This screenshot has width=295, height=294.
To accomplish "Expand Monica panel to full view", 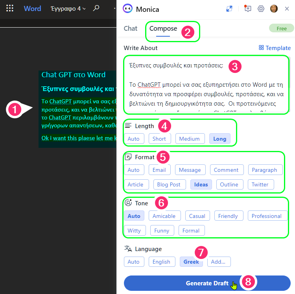I will [229, 9].
